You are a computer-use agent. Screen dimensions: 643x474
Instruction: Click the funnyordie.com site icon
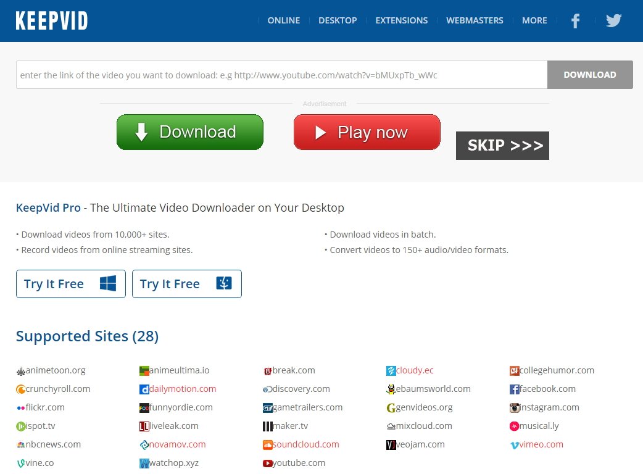[x=144, y=408]
